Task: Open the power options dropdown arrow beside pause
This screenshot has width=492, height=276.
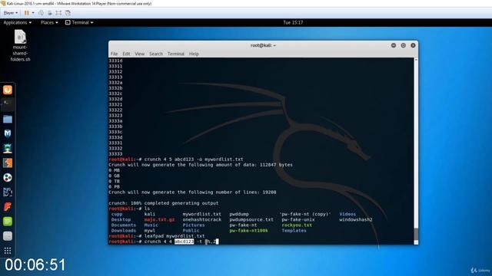Action: pos(33,13)
